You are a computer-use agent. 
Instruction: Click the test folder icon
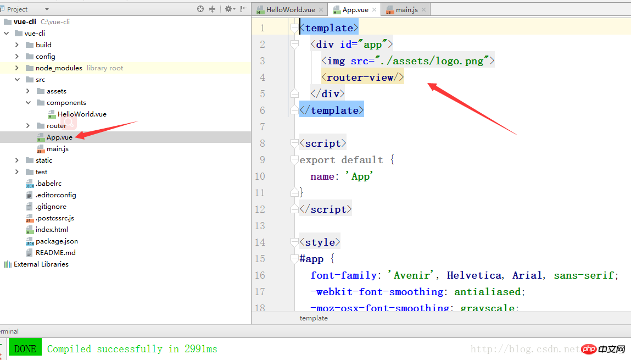[x=30, y=172]
